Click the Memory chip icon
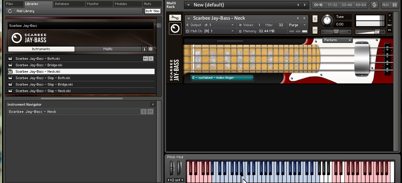402x183 pixels. tap(240, 31)
